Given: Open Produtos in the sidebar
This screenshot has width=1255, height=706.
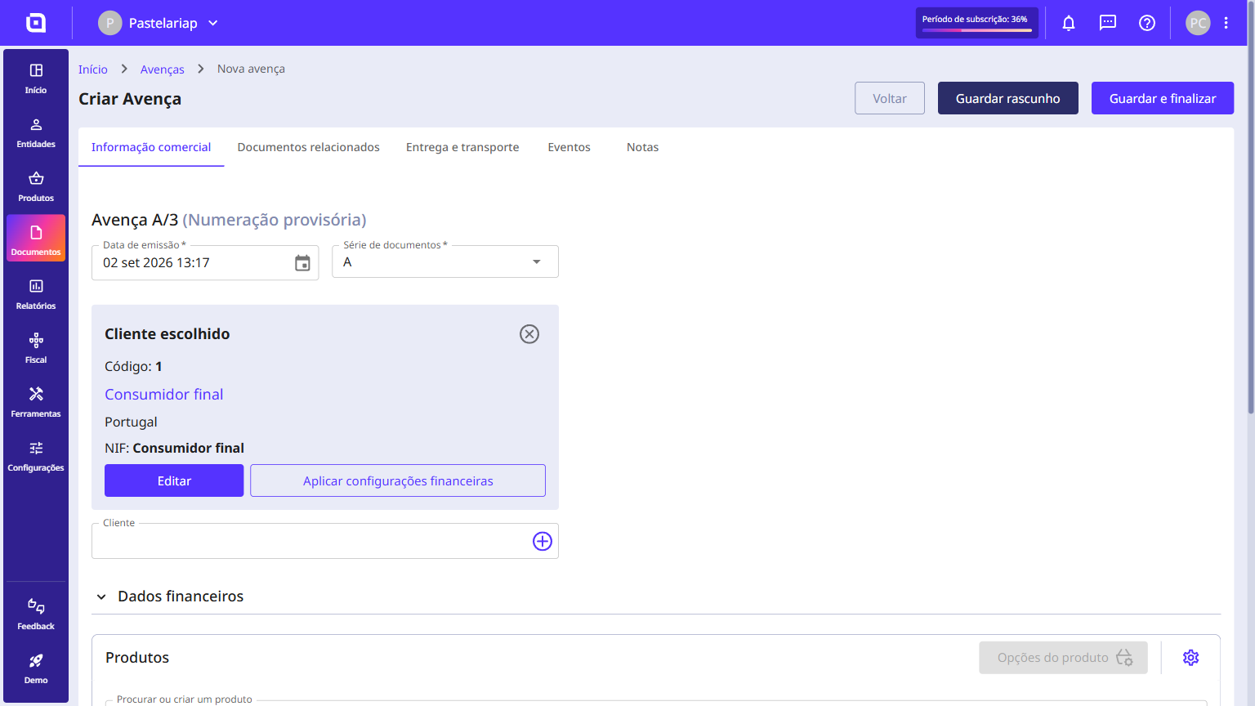Looking at the screenshot, I should pyautogui.click(x=36, y=187).
